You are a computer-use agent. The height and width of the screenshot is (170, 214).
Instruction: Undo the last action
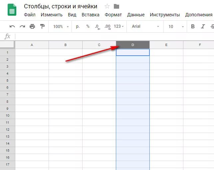click(12, 26)
